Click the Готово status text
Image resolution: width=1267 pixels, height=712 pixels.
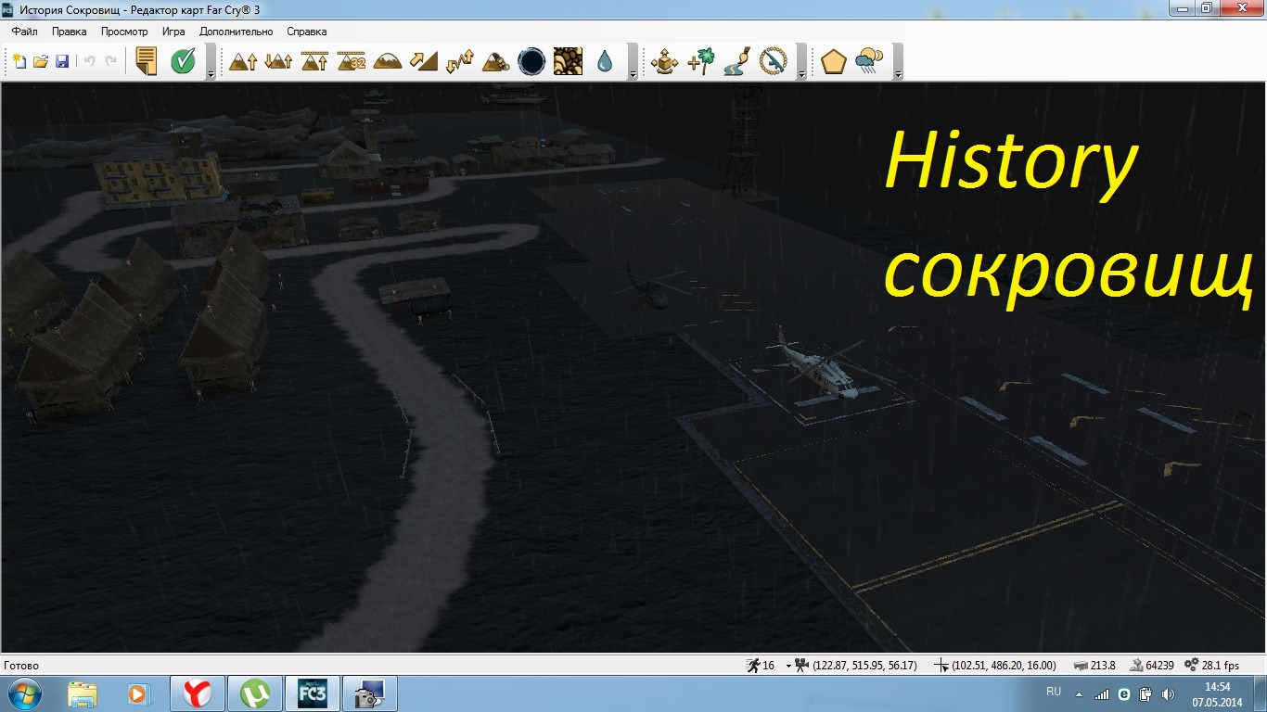click(22, 666)
